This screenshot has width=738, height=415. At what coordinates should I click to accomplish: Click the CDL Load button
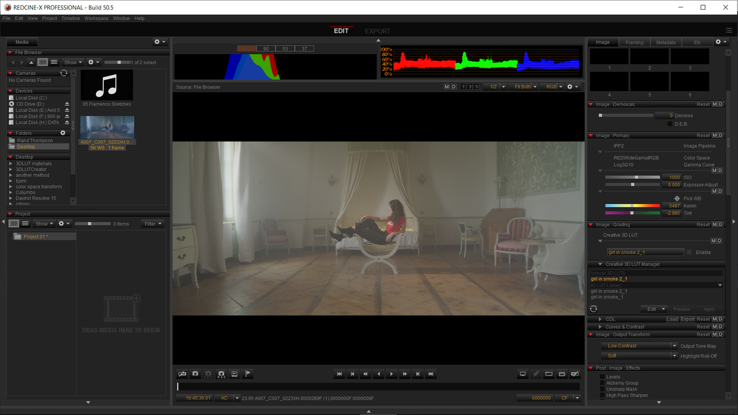(672, 319)
